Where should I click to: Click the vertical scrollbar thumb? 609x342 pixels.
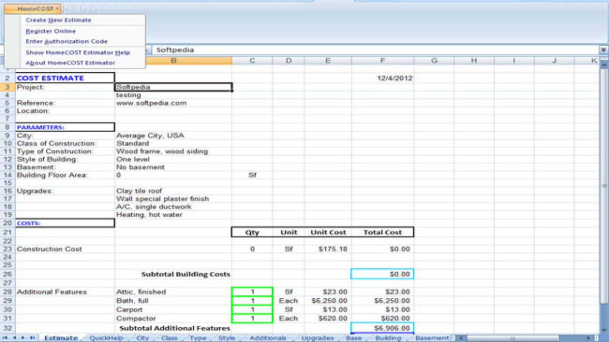tap(604, 186)
